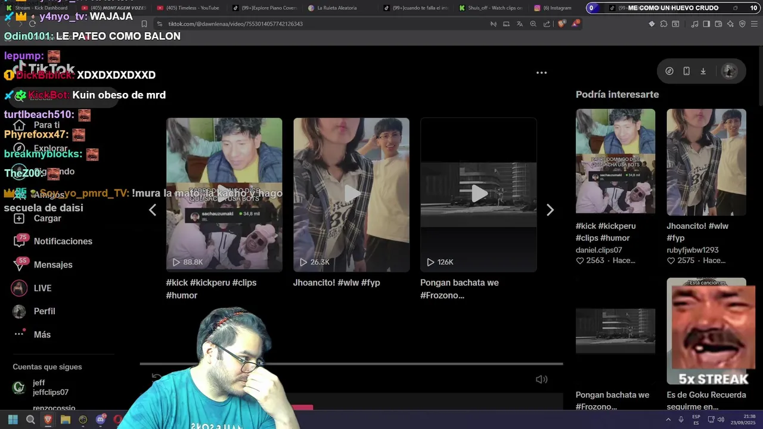Switch to the Shuls_off Watch clips tab
The height and width of the screenshot is (429, 763).
tap(492, 8)
